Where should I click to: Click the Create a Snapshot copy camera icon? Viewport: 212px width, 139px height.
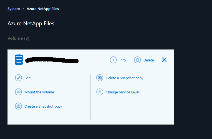pos(18,106)
